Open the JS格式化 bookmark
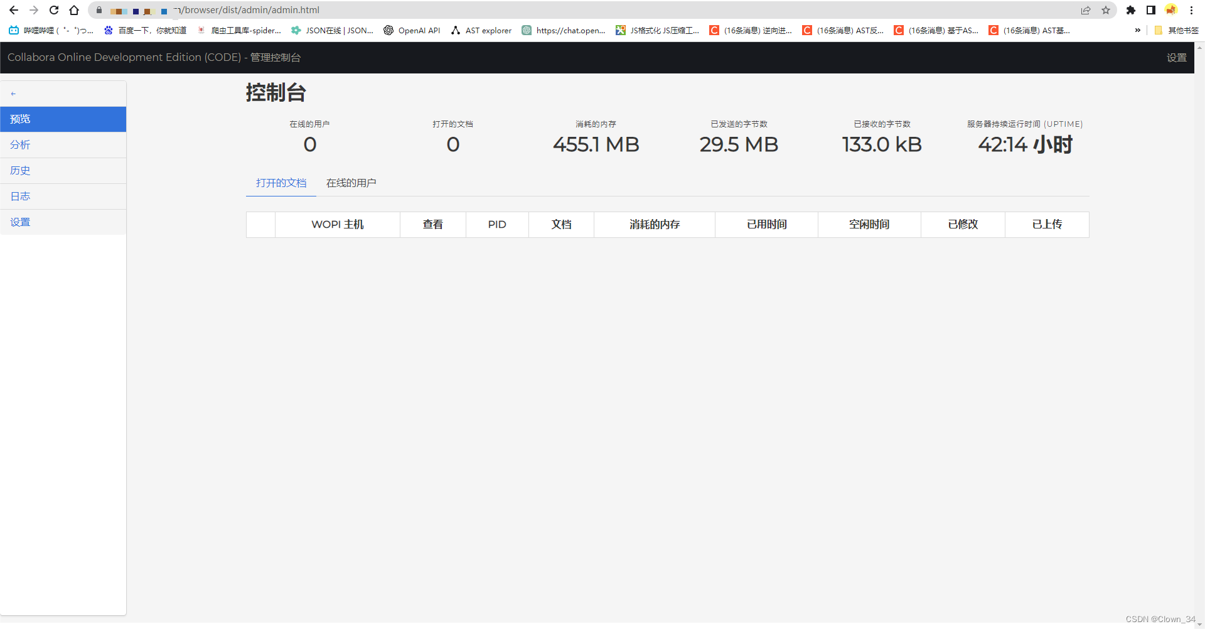This screenshot has height=629, width=1205. pyautogui.click(x=658, y=30)
